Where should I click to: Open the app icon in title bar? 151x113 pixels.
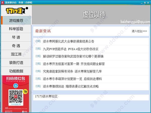click(x=2, y=3)
